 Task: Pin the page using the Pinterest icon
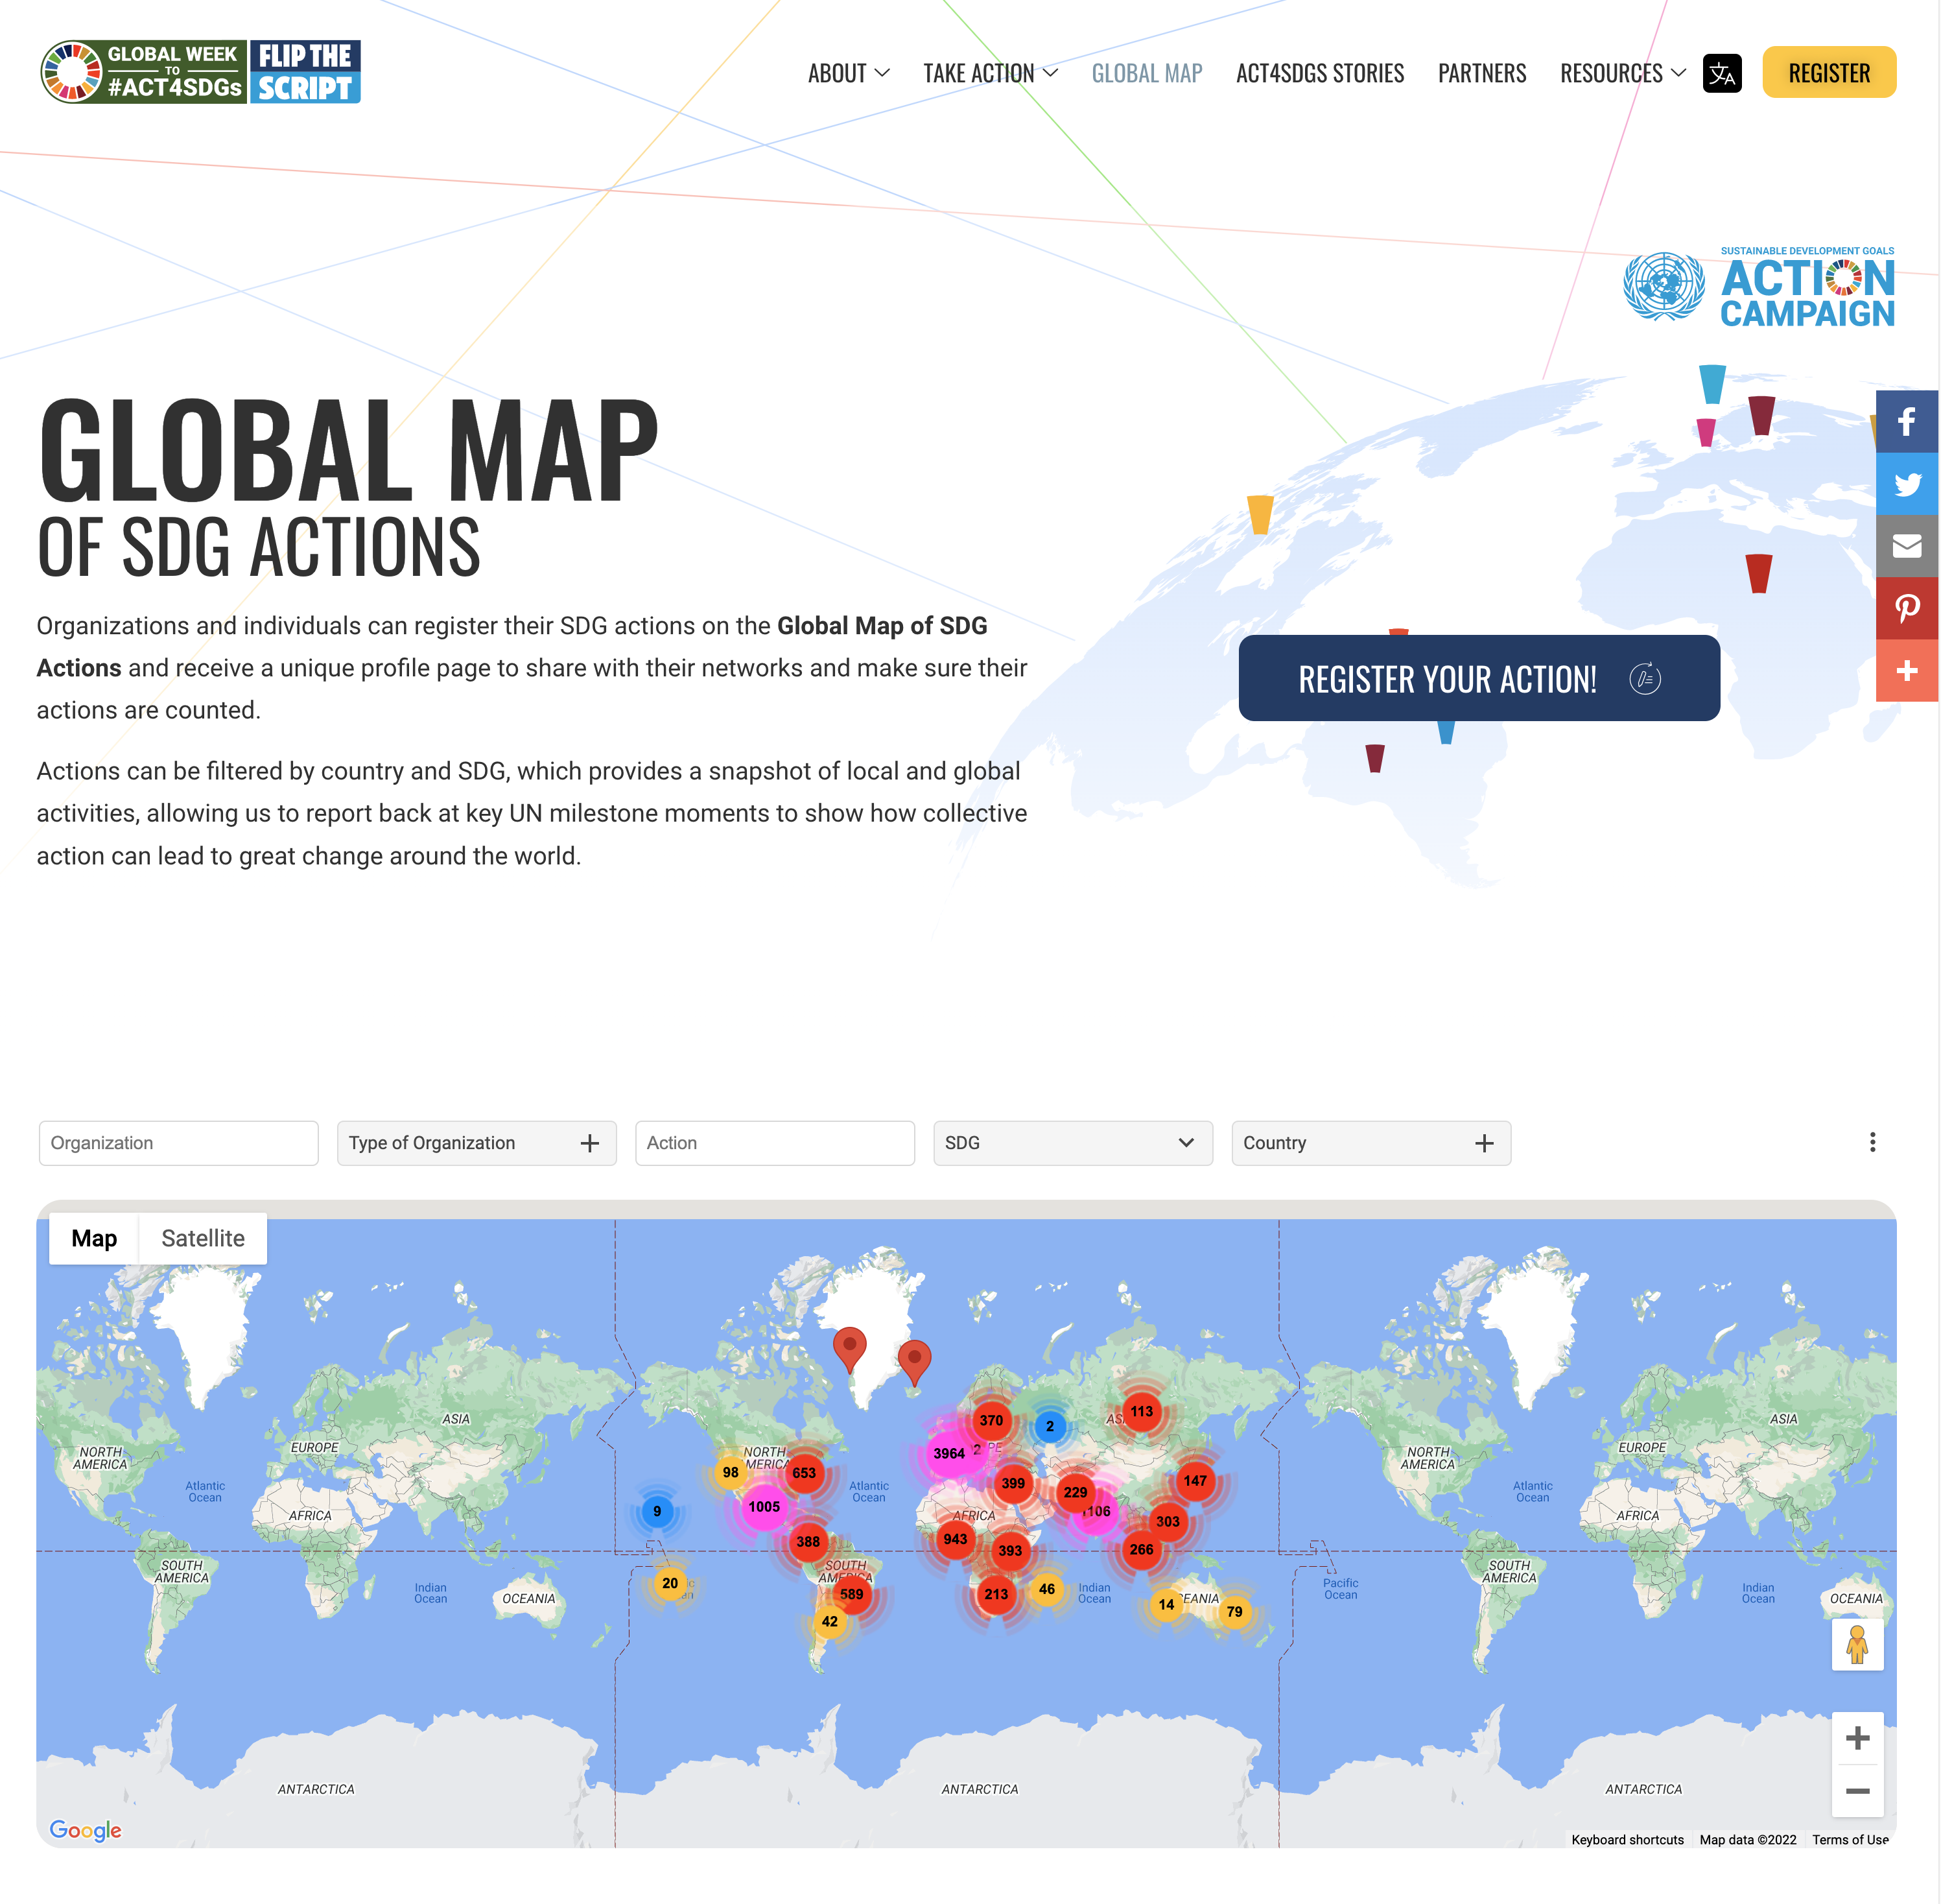tap(1908, 608)
